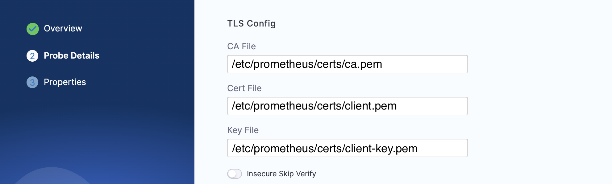Image resolution: width=612 pixels, height=184 pixels.
Task: Open the Properties step
Action: point(65,82)
